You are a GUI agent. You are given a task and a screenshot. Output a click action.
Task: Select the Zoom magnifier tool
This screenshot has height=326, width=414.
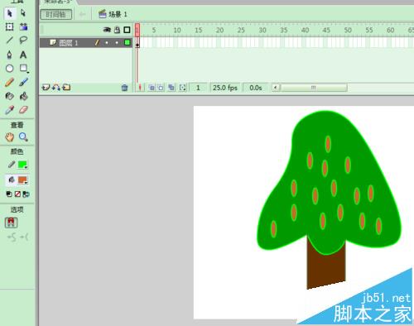pyautogui.click(x=23, y=137)
